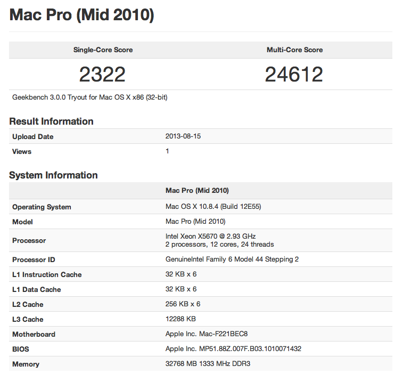Click the System Information heading
403x382 pixels.
click(53, 175)
